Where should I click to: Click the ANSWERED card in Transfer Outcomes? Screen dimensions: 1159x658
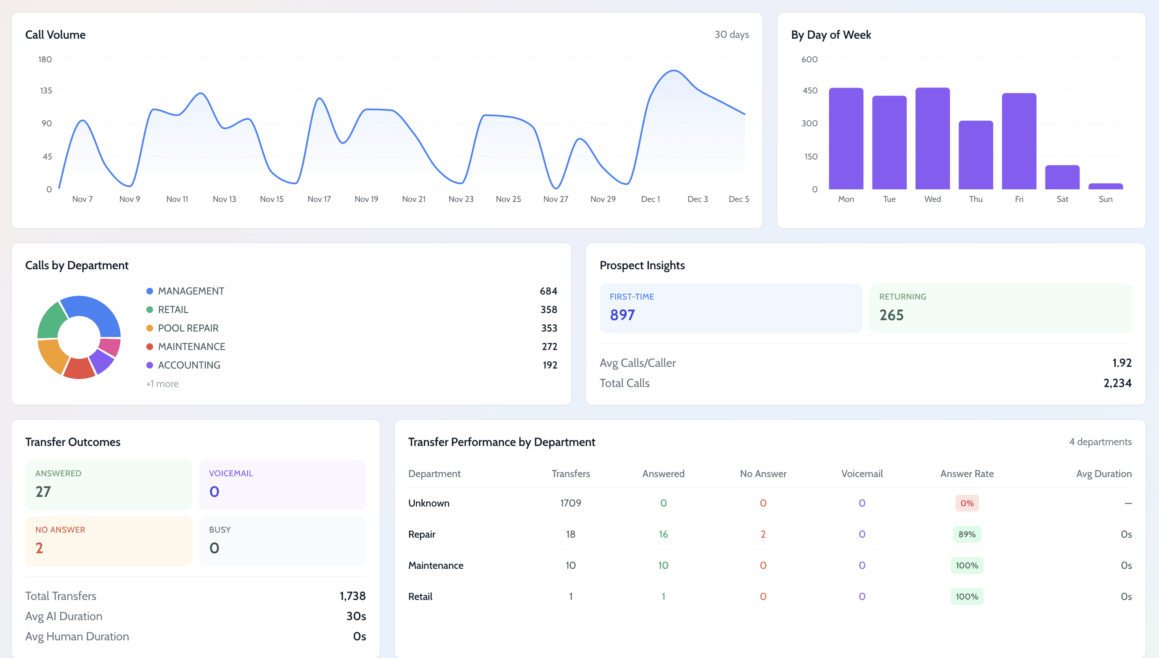pos(108,485)
